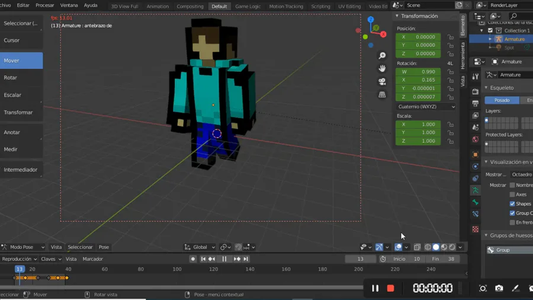Toggle the preview range clock icon

[383, 259]
